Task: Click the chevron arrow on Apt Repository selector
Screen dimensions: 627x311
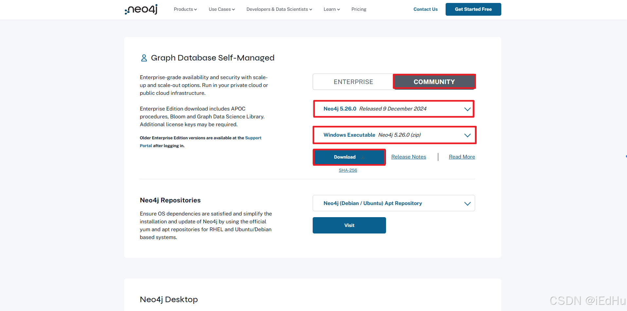Action: click(467, 204)
